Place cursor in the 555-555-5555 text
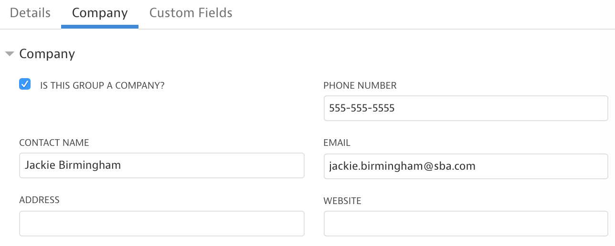Screen dimensions: 615x246 pos(361,108)
